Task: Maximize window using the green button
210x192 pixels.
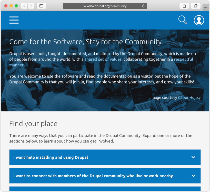Action: [x=16, y=6]
